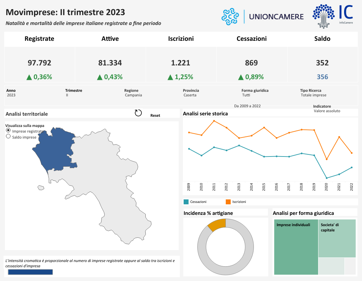
Task: Click the Cessazioni value 869
Action: click(251, 63)
